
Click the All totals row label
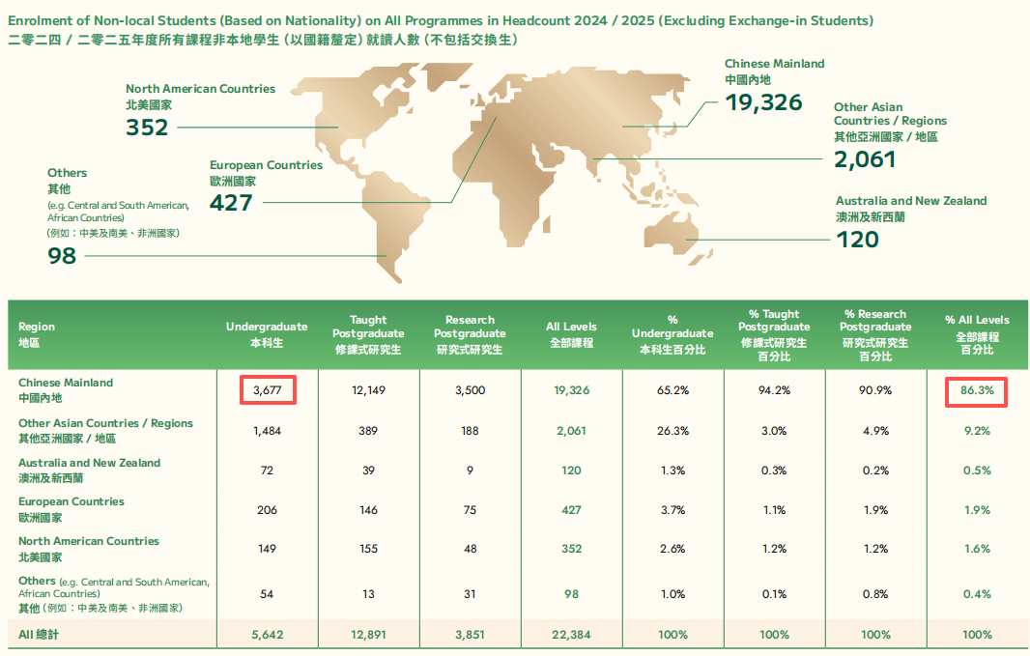tap(40, 636)
